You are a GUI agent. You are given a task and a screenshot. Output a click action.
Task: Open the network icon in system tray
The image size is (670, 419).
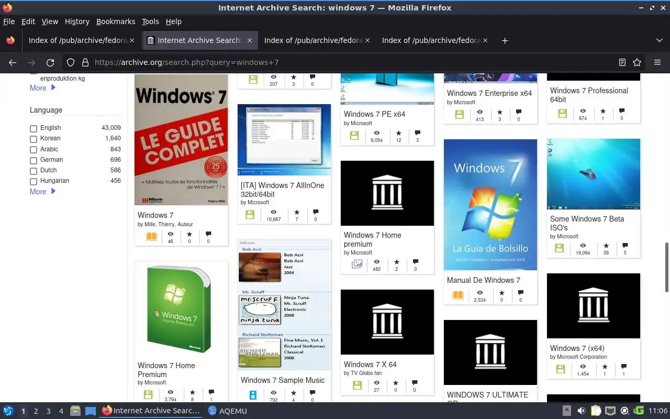[x=610, y=411]
